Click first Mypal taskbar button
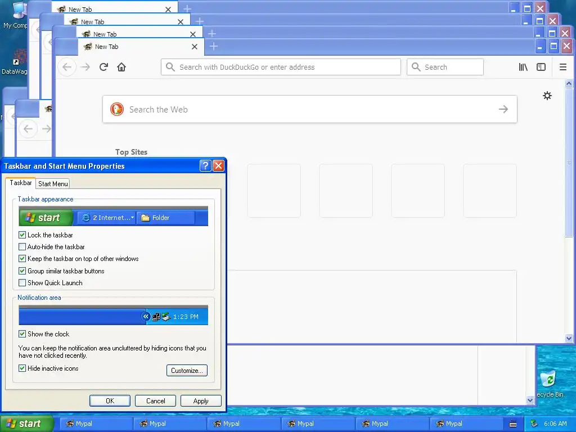 96,424
